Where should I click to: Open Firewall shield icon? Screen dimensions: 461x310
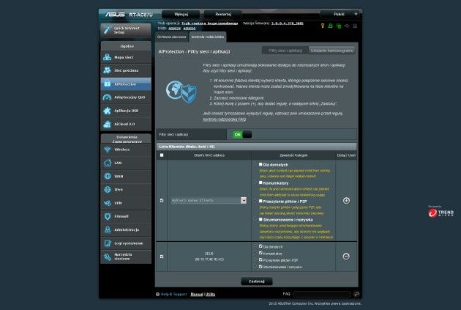[x=108, y=216]
